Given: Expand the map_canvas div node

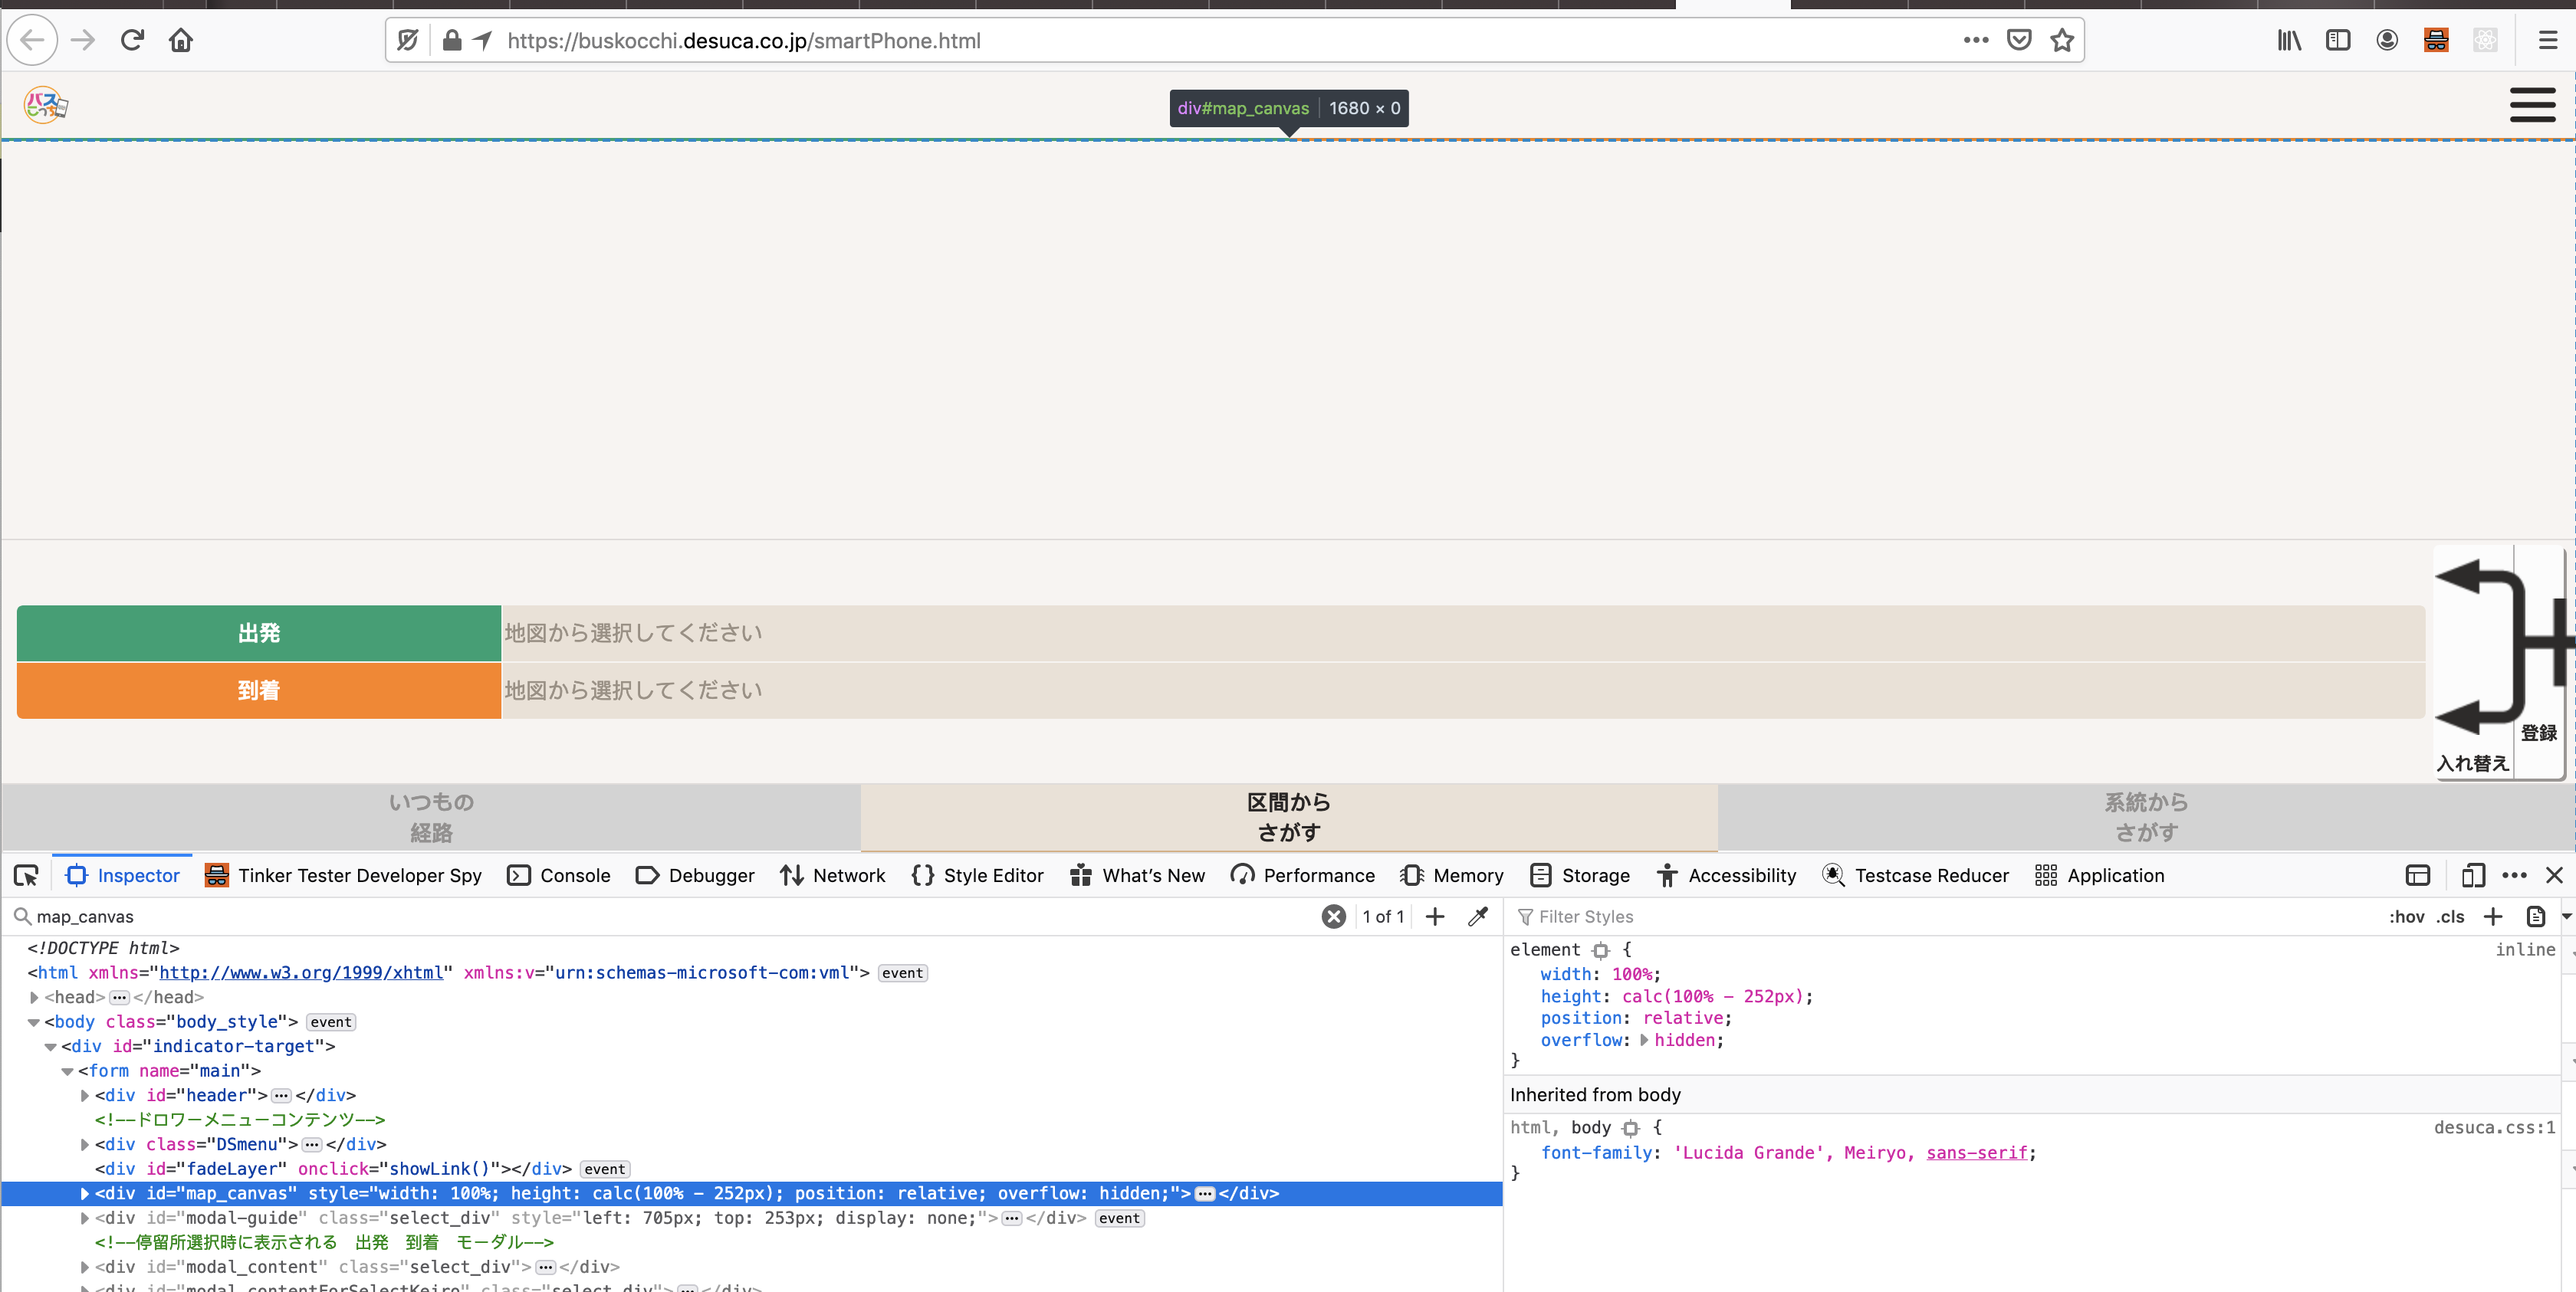Looking at the screenshot, I should 84,1193.
